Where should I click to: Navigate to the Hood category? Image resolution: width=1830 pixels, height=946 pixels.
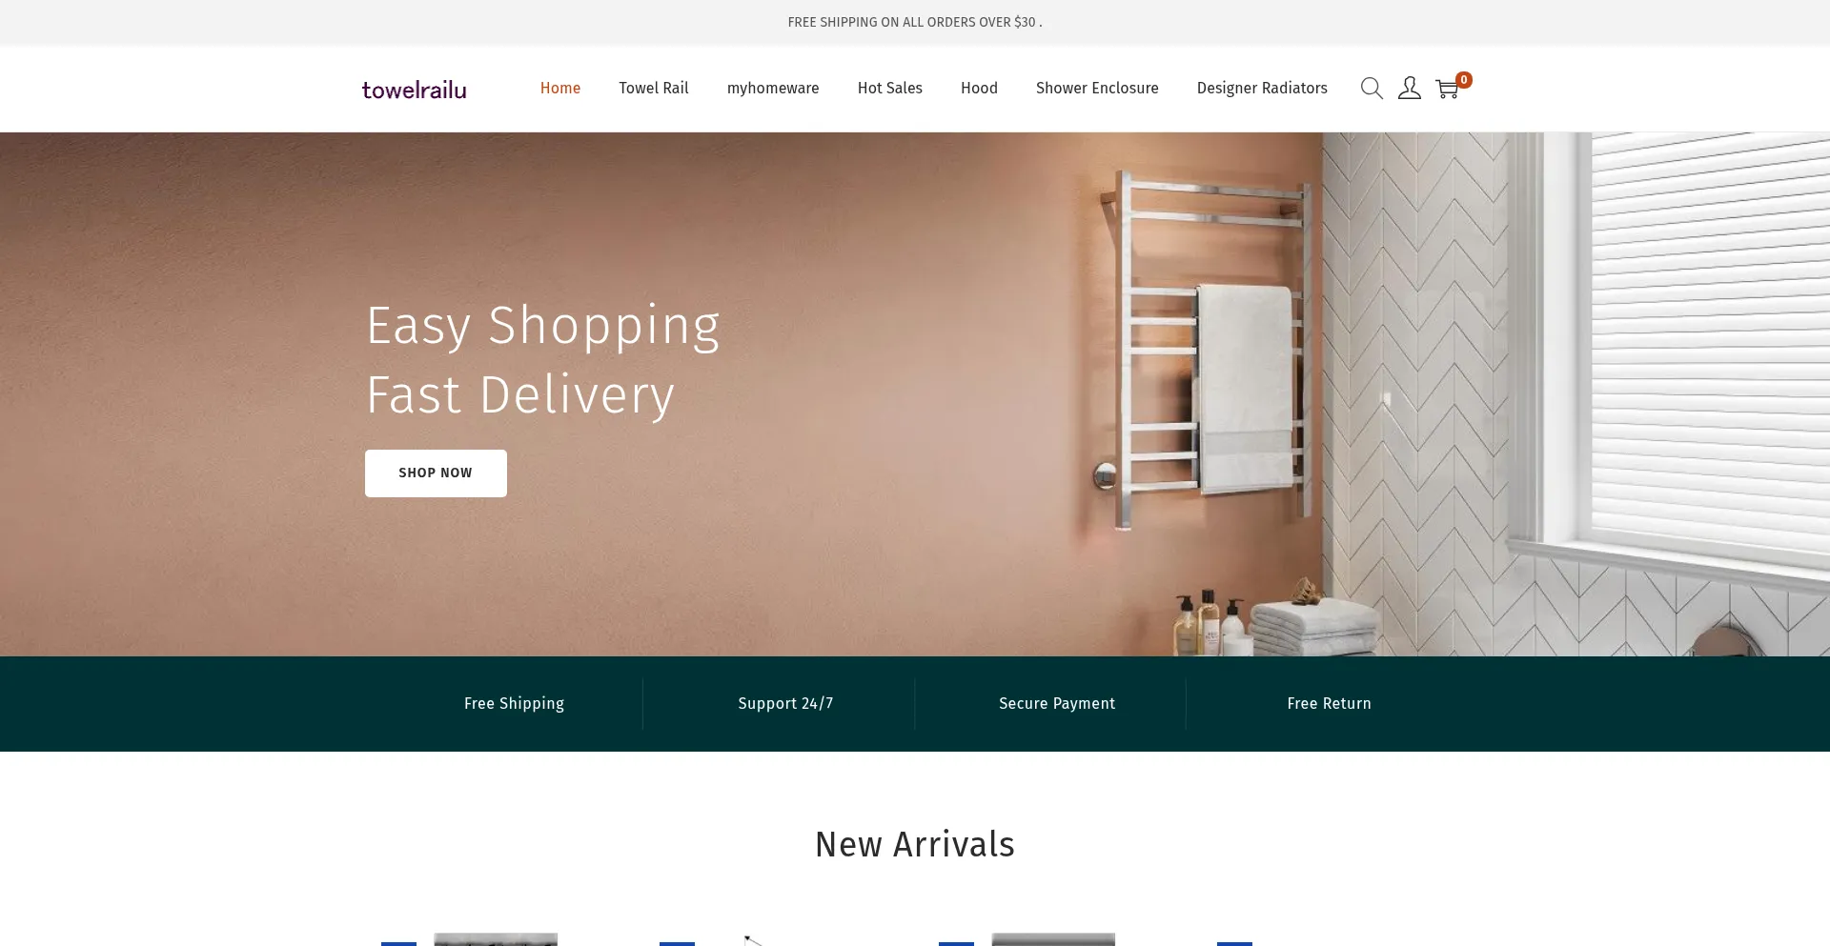[979, 88]
